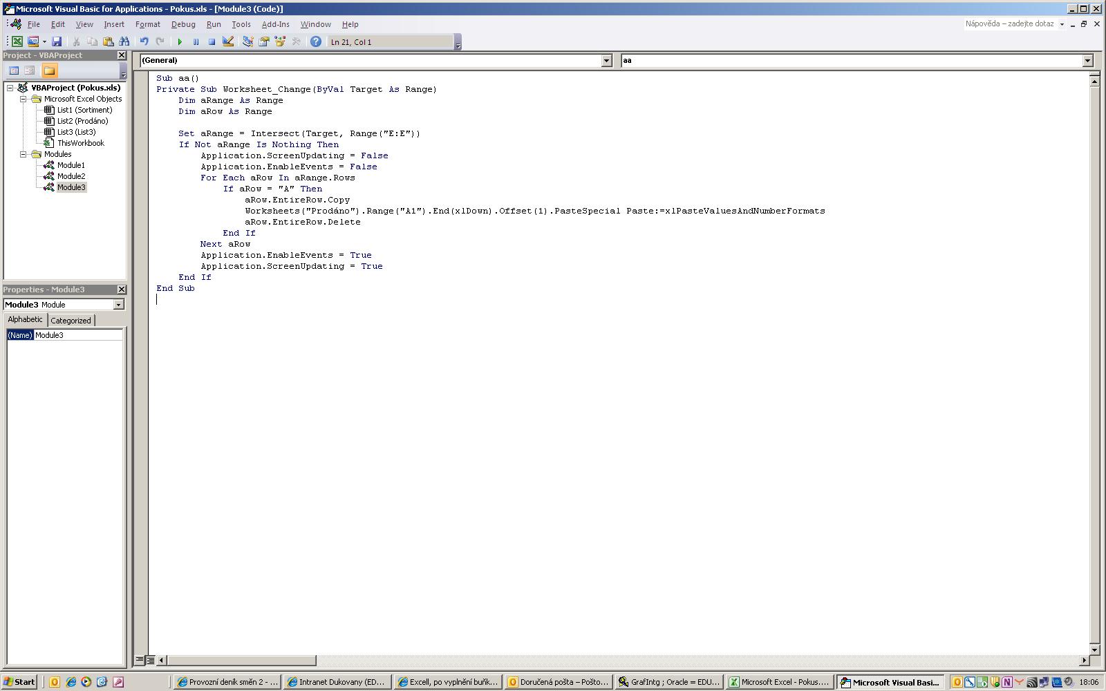The height and width of the screenshot is (691, 1106).
Task: Collapse the VBAProject (Pokus.xls) tree node
Action: pyautogui.click(x=10, y=88)
